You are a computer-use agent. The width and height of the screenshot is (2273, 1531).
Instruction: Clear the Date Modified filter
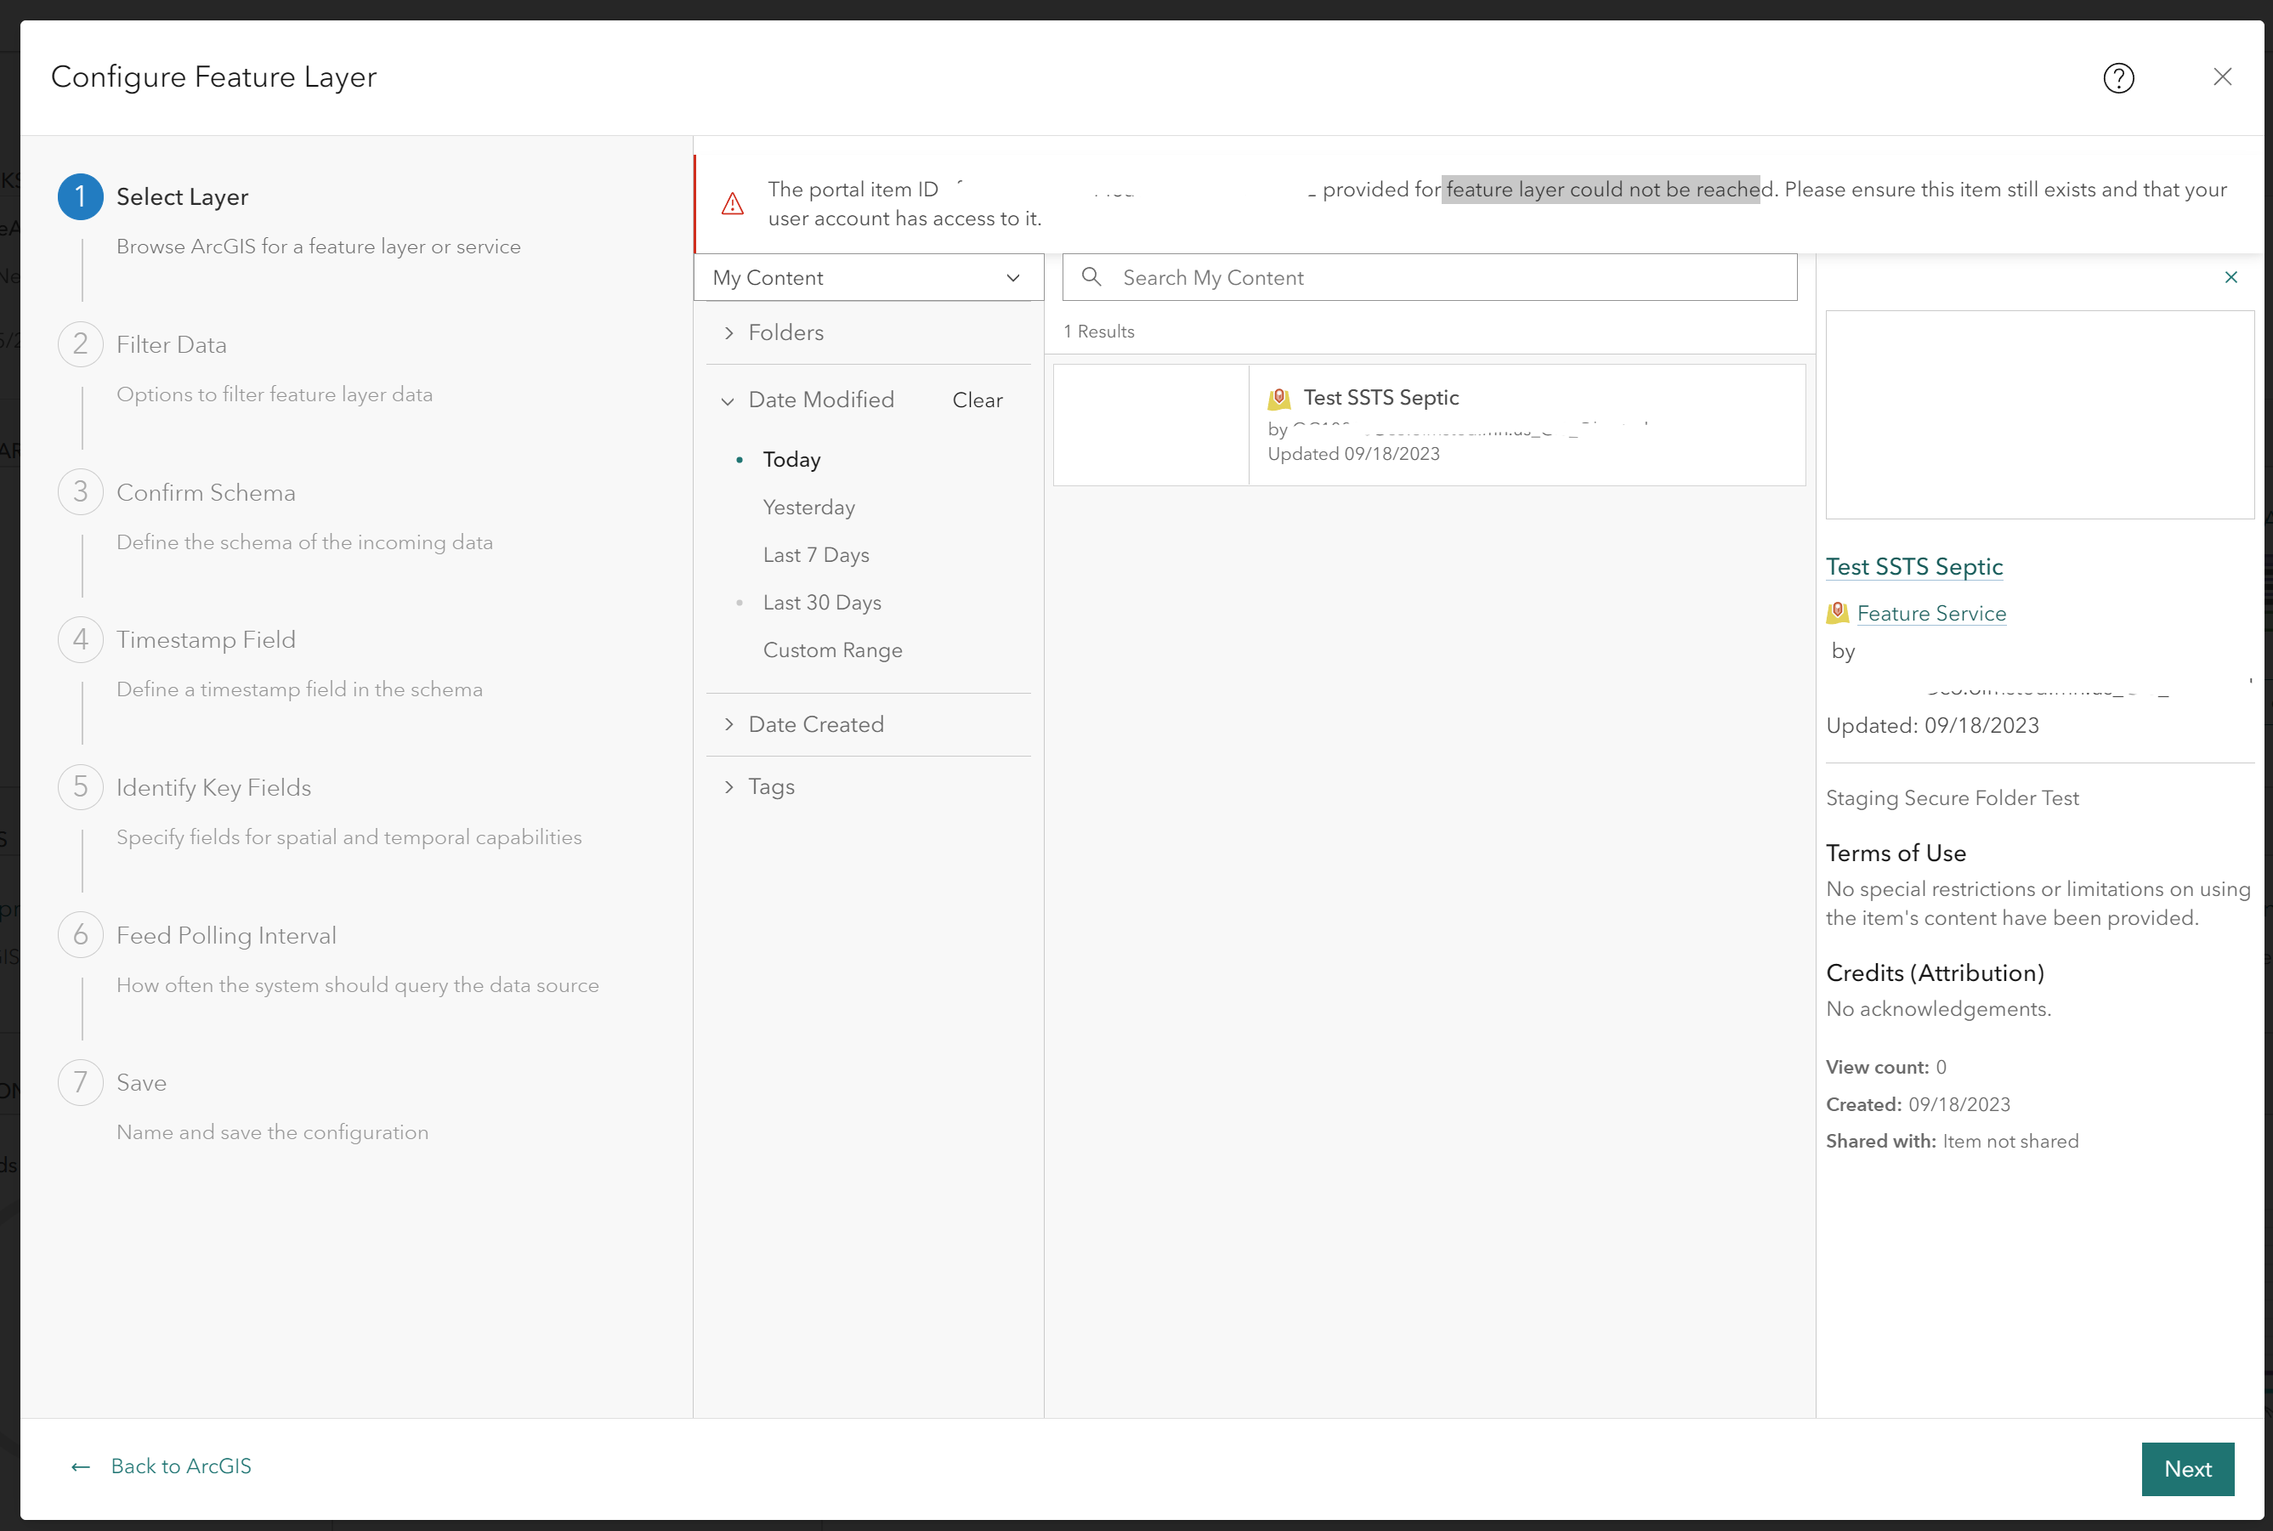(x=977, y=400)
